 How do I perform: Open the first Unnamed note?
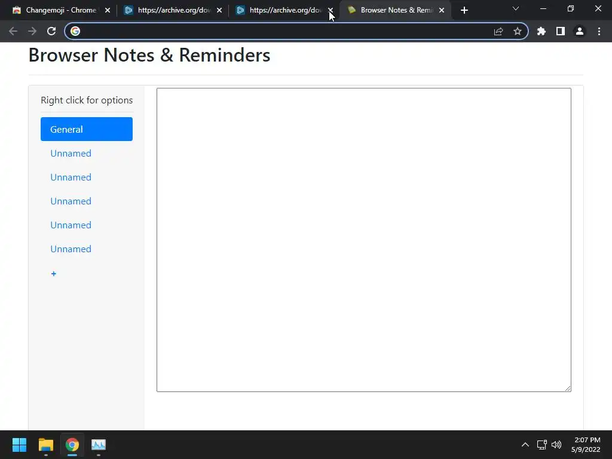coord(71,154)
